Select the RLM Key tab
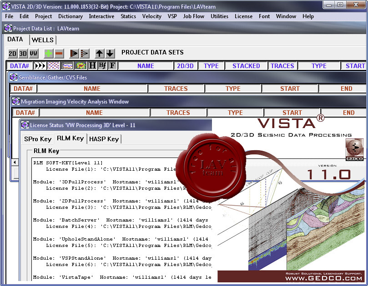This screenshot has height=286, width=368. [70, 138]
